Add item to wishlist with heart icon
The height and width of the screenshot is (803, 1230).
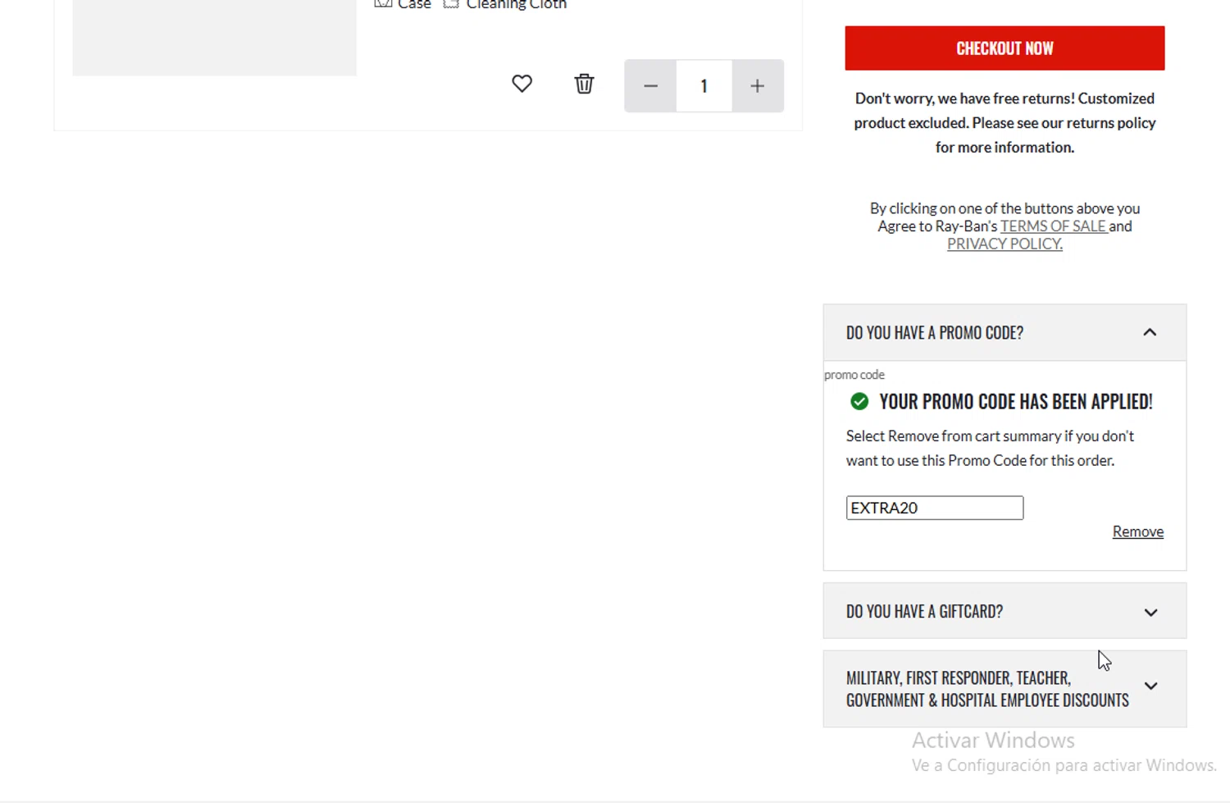pyautogui.click(x=522, y=84)
